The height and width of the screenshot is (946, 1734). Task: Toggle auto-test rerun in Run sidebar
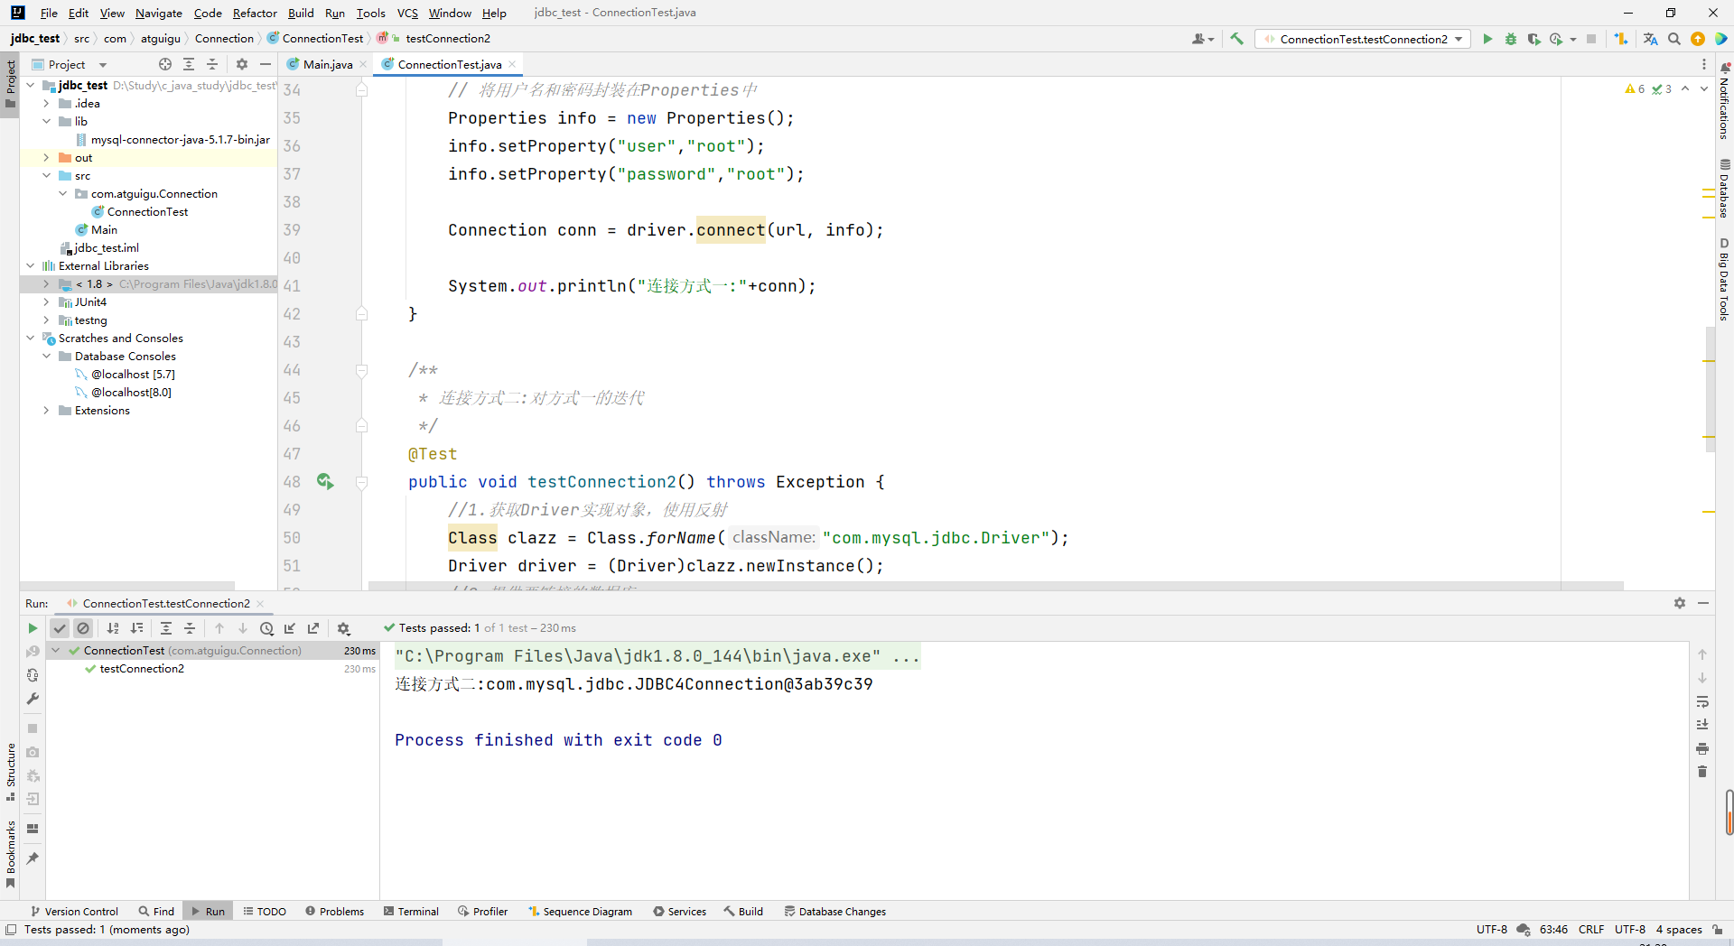click(33, 675)
